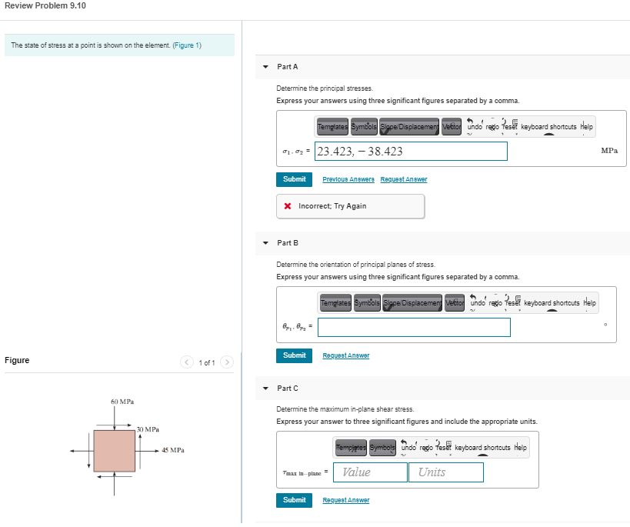Request Answer for Part C
This screenshot has width=630, height=527.
[x=346, y=500]
